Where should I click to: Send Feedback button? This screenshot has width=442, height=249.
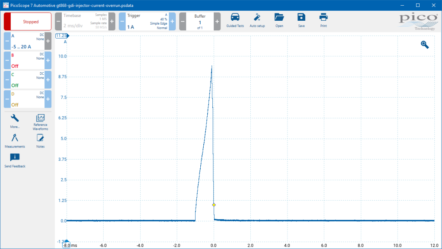[x=15, y=160]
